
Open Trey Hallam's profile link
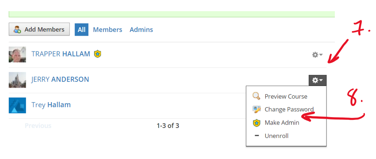click(x=51, y=105)
